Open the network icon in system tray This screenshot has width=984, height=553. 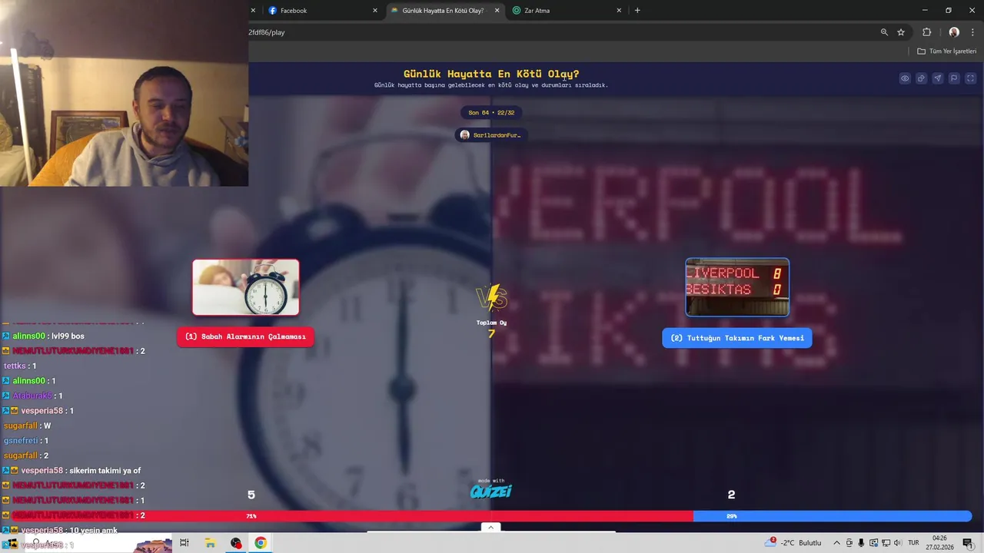pyautogui.click(x=886, y=543)
